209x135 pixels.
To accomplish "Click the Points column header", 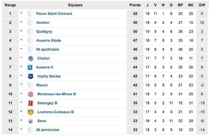I will (x=135, y=5).
